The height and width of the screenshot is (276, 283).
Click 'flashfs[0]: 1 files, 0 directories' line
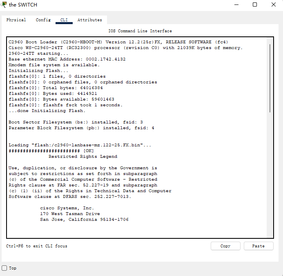click(x=57, y=76)
